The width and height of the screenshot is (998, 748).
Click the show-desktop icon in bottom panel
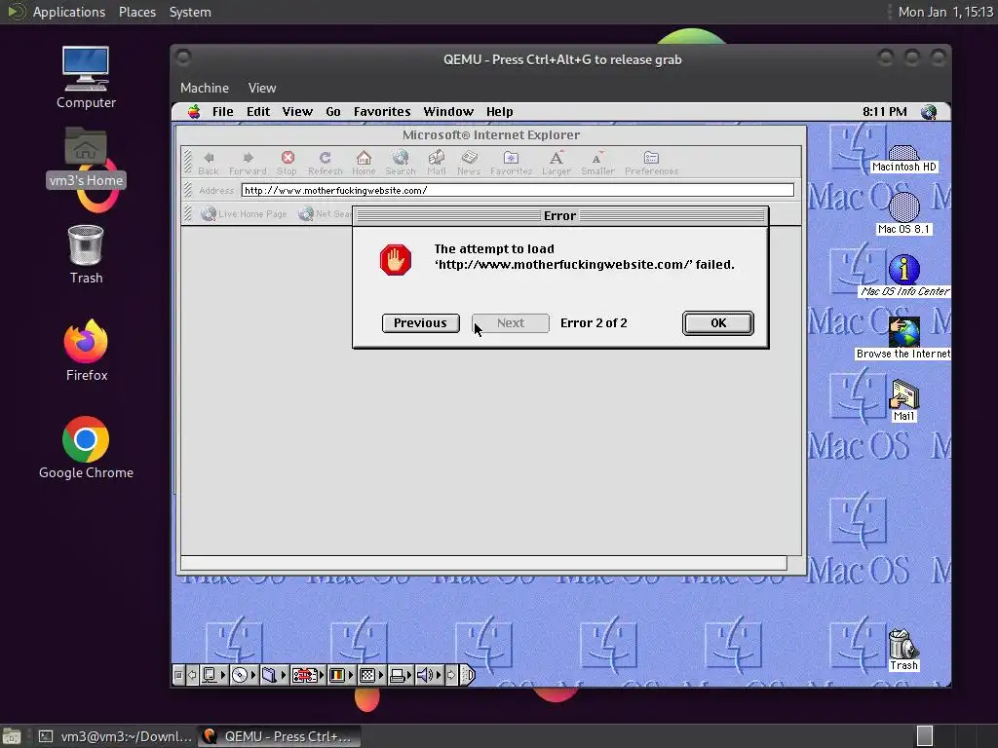[12, 736]
